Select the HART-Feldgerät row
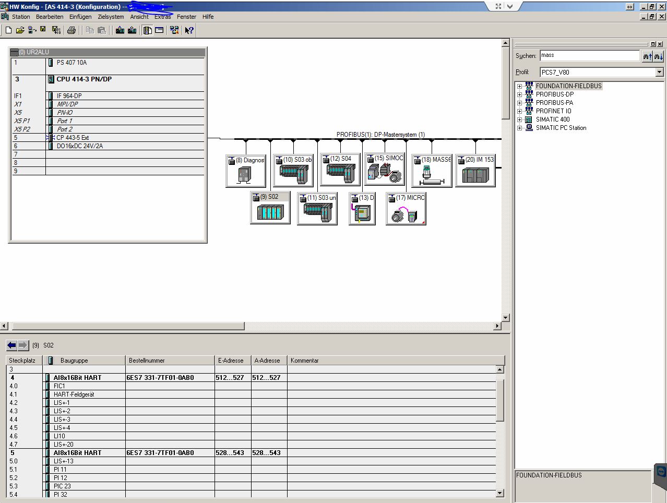This screenshot has height=503, width=667. tap(251, 394)
